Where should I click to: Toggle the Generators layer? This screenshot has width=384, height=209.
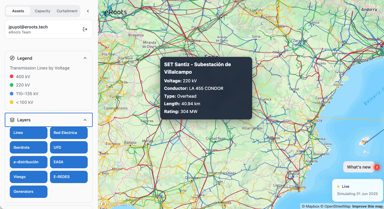pos(28,191)
